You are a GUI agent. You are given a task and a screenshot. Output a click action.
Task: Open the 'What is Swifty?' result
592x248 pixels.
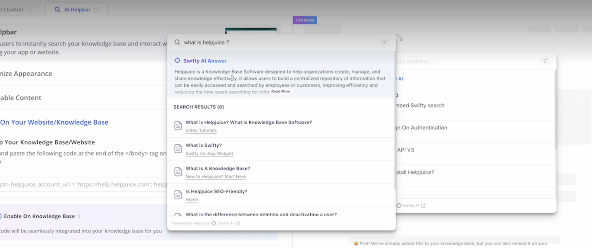pos(204,145)
